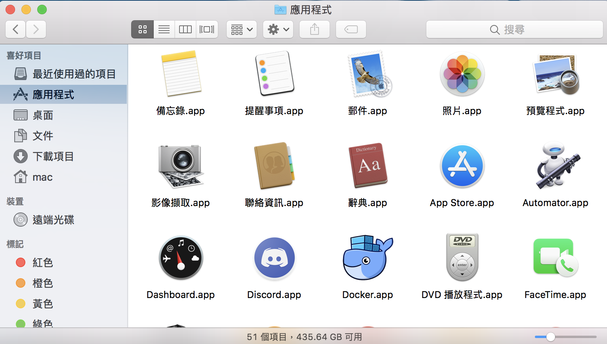Select the 照片.app Photos icon
Viewport: 607px width, 344px height.
click(462, 74)
